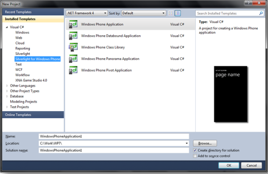This screenshot has height=174, width=268.
Task: Open the Recent Templates section
Action: tap(33, 12)
